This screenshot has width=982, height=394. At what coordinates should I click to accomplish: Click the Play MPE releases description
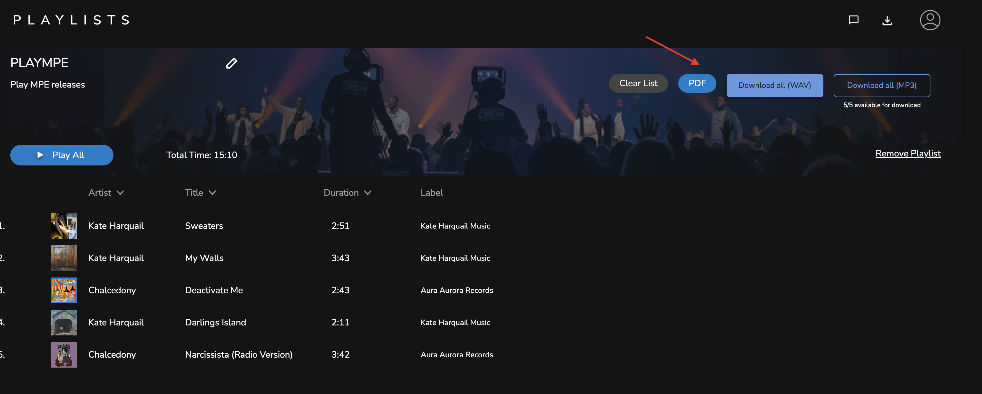coord(48,85)
